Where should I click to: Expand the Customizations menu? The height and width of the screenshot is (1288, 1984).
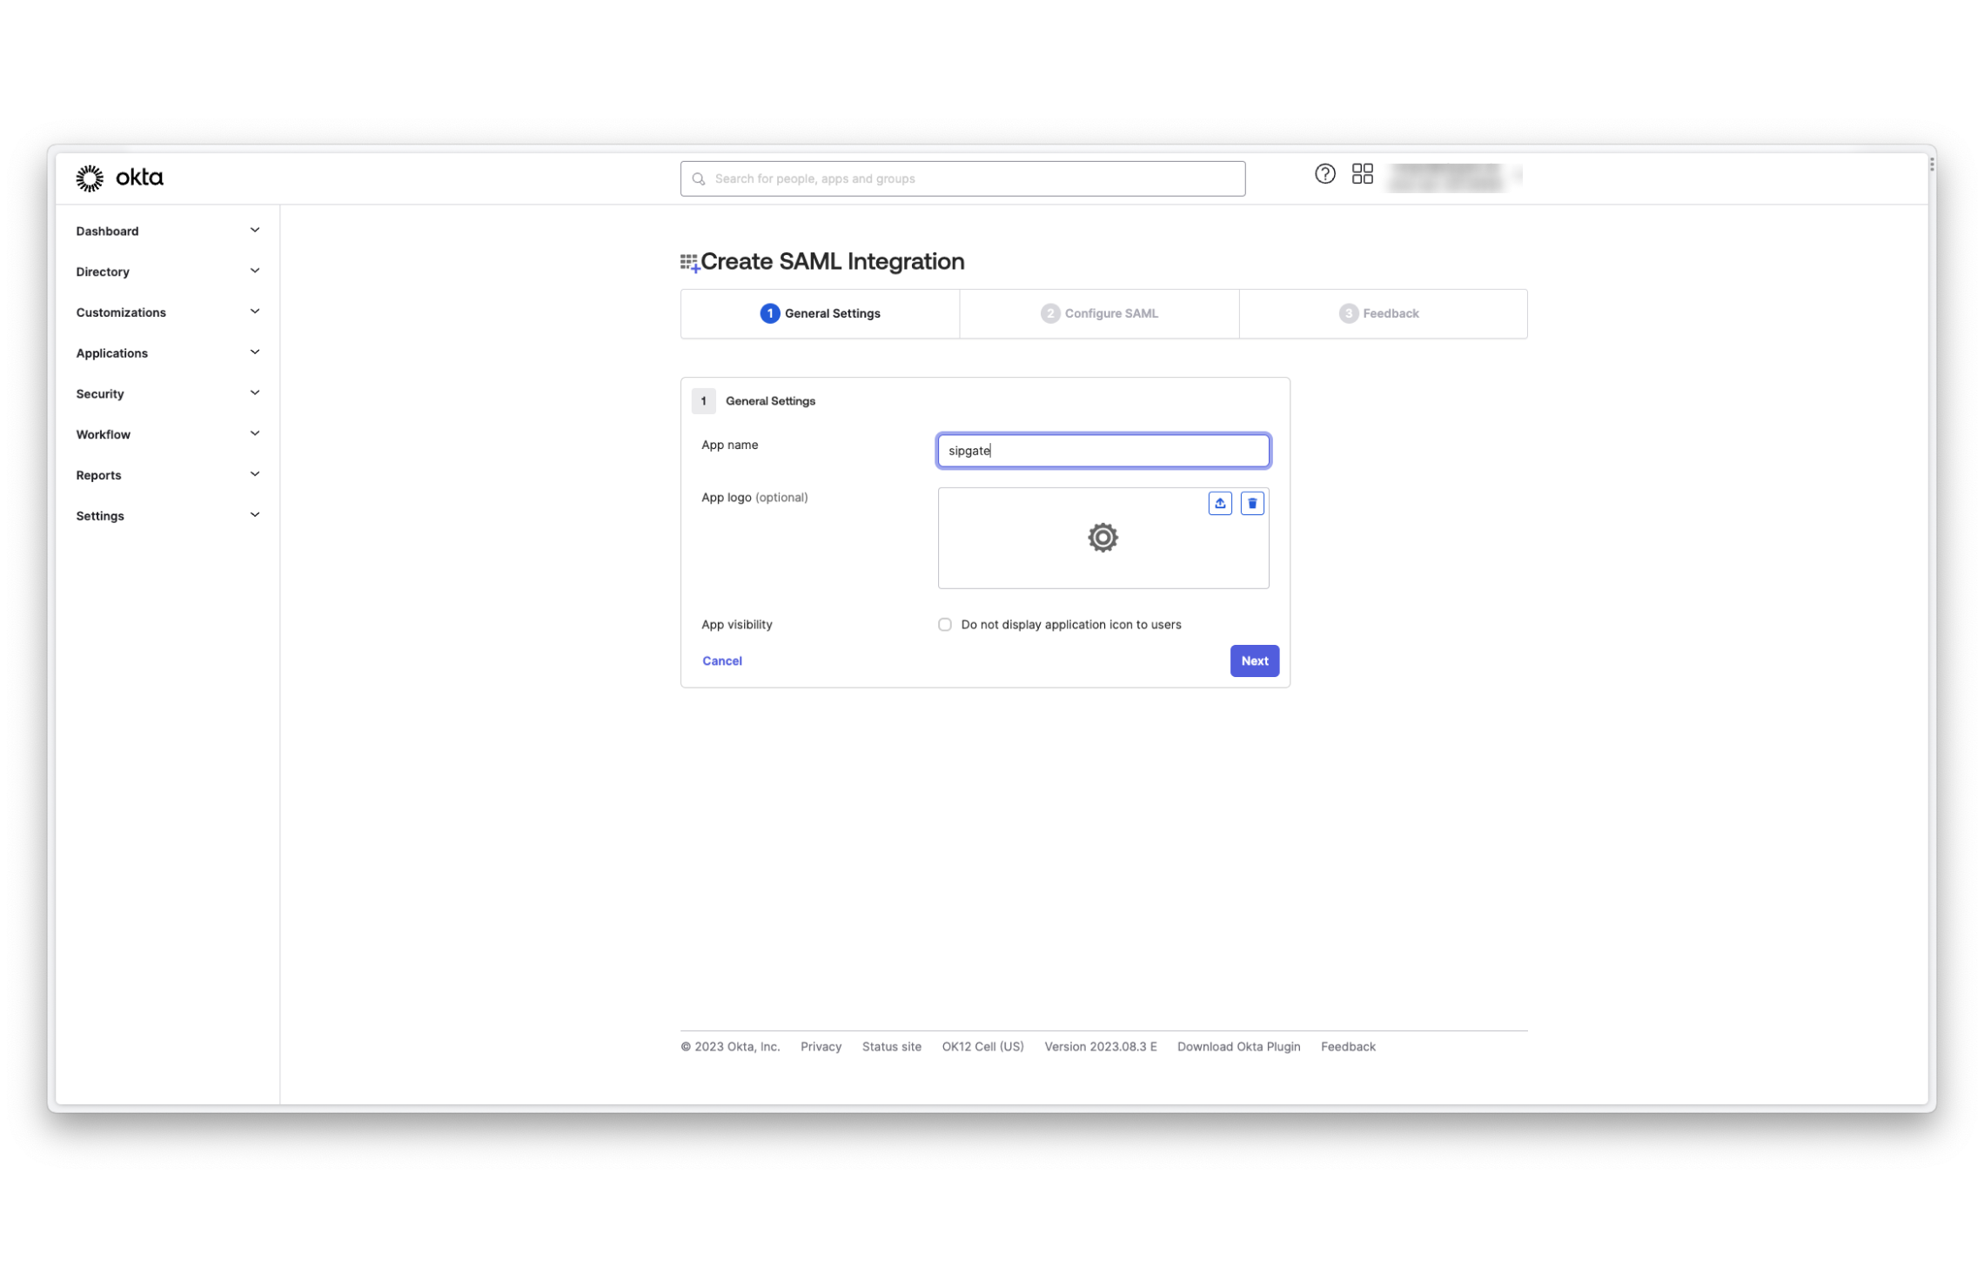coord(167,312)
